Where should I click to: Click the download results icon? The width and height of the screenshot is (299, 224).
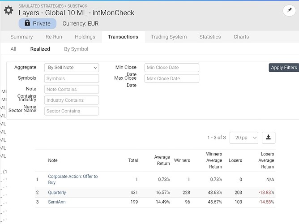(269, 138)
